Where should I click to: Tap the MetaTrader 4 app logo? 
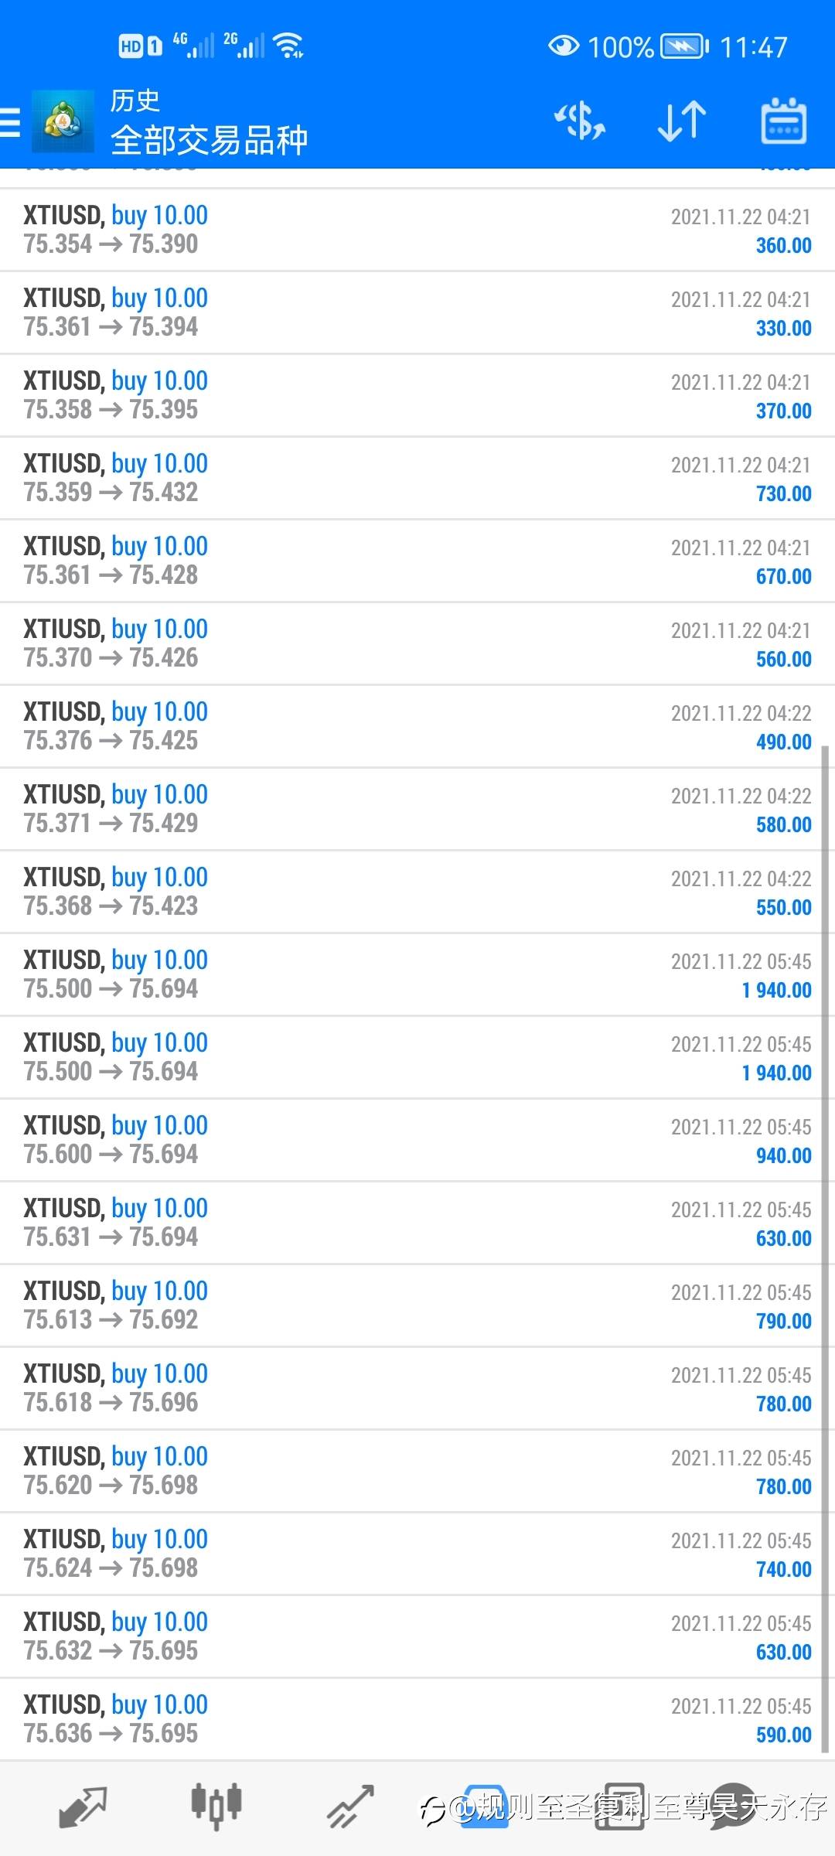[63, 122]
